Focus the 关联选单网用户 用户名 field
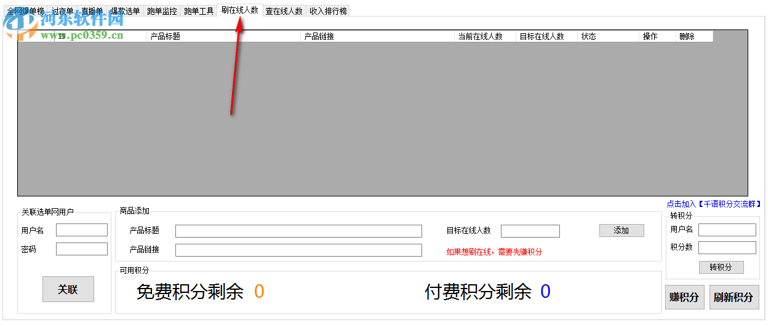Image resolution: width=771 pixels, height=326 pixels. (82, 230)
